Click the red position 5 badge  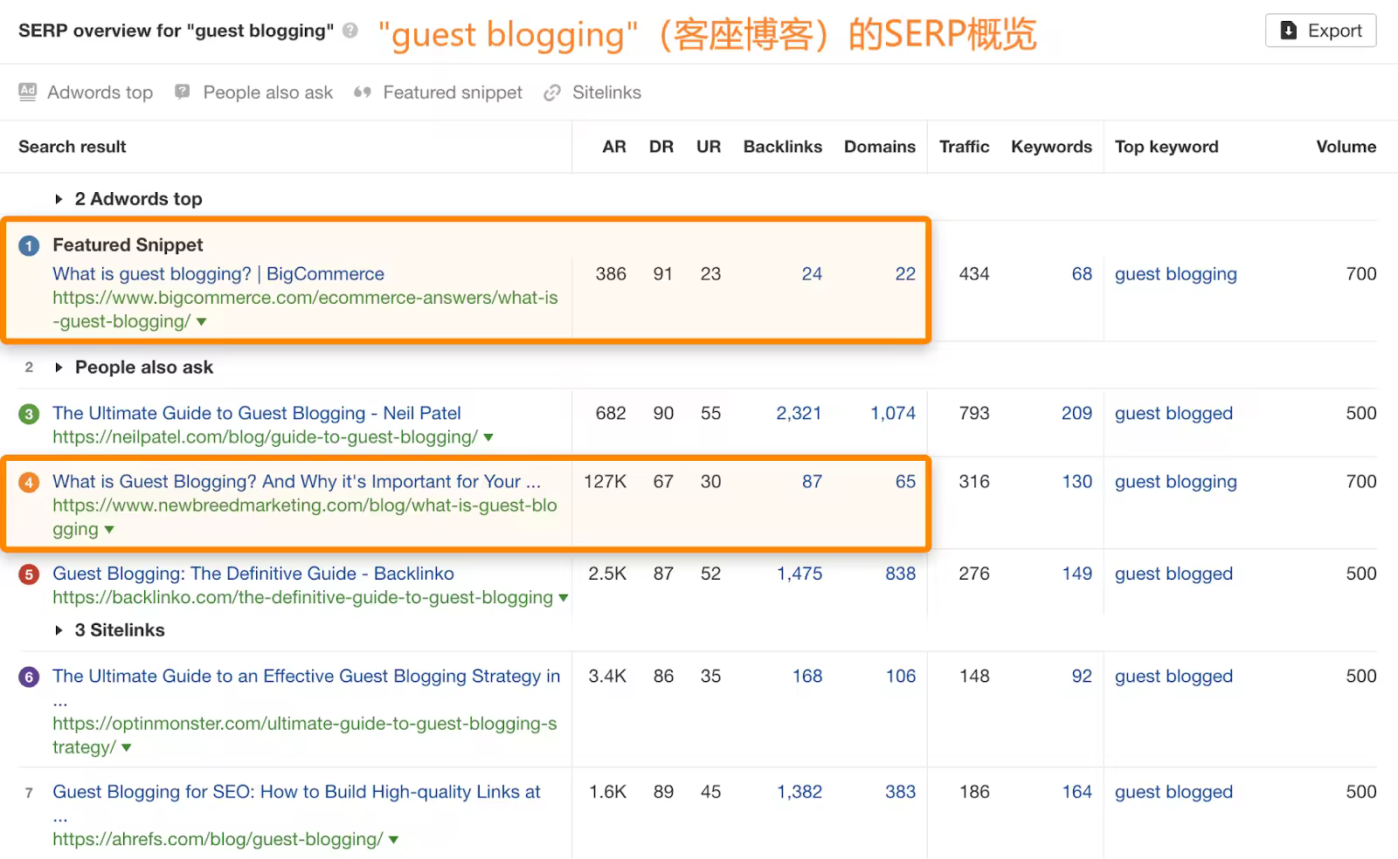(x=29, y=574)
